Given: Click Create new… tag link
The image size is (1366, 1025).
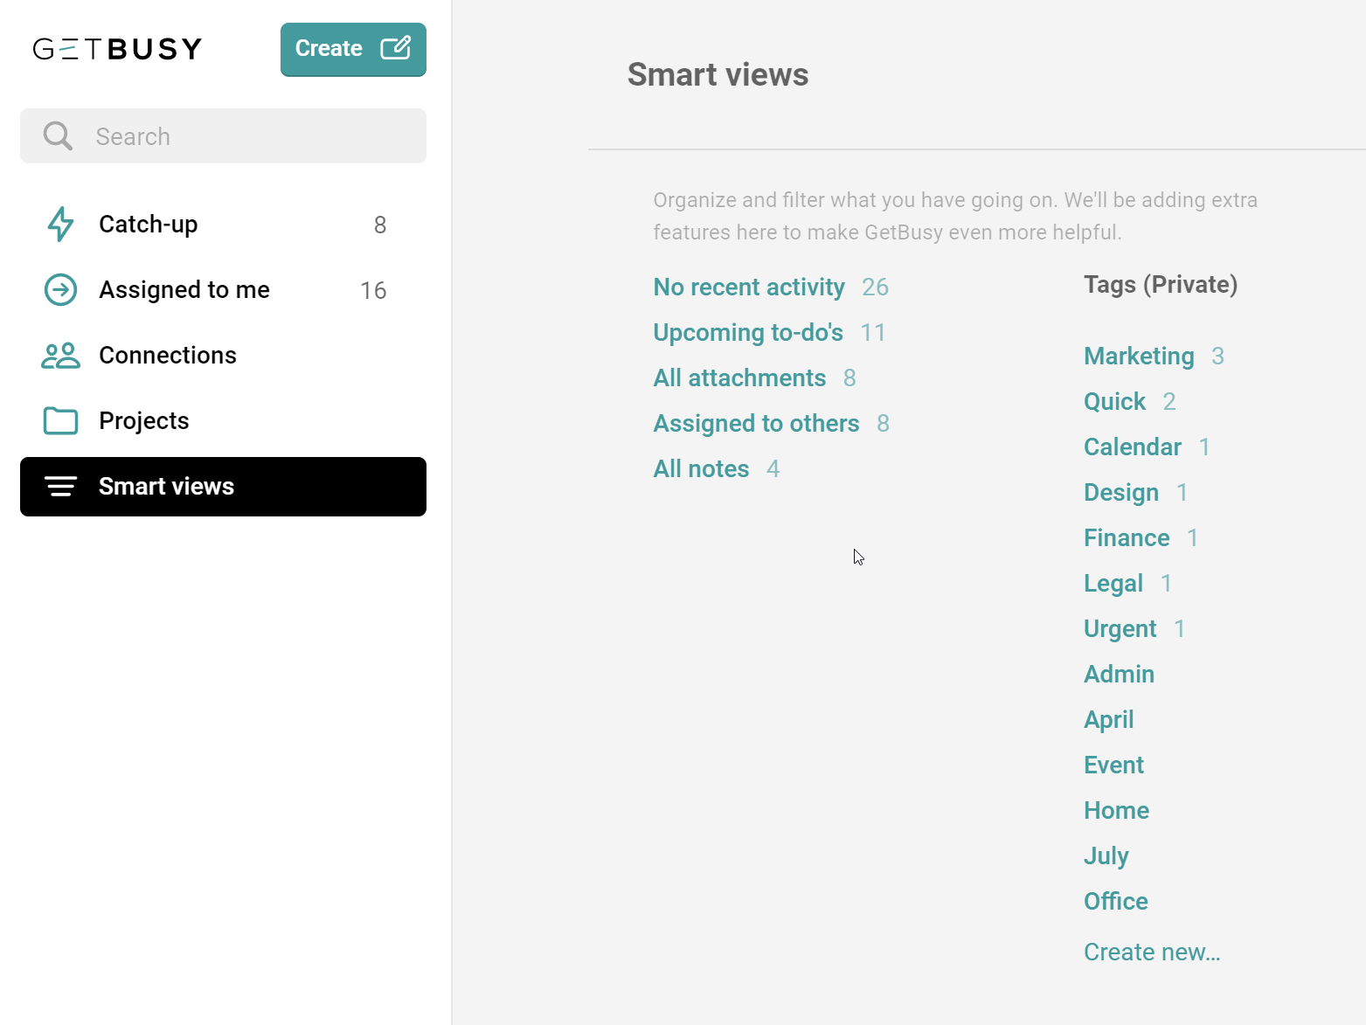Looking at the screenshot, I should pos(1152,952).
